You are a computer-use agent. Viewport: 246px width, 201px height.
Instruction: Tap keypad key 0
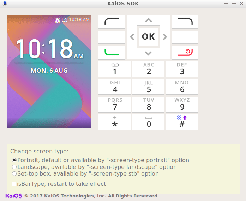point(149,122)
